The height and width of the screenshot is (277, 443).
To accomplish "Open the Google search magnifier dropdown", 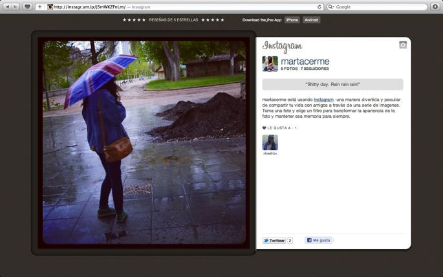I will [331, 6].
